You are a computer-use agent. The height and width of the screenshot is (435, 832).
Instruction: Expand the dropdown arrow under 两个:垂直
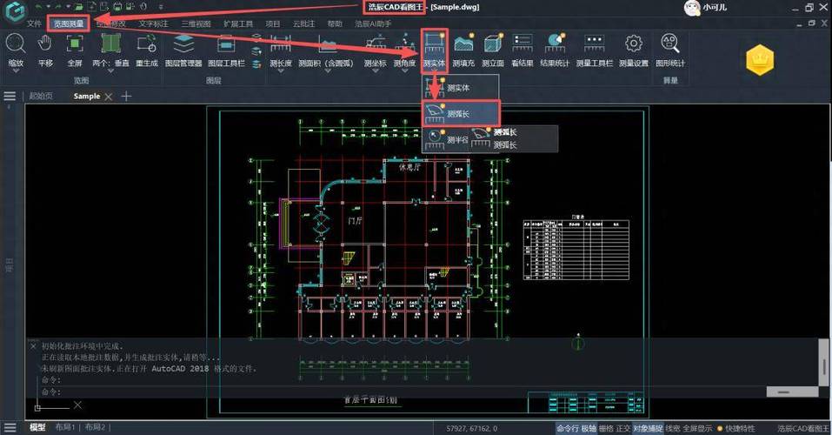coord(111,70)
